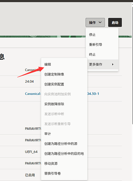The image size is (133, 181).
Task: Click the page vertical scrollbar
Action: click(132, 65)
